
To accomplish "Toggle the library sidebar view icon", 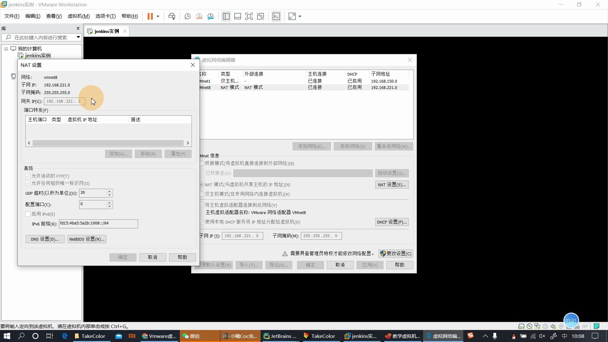I will 226,16.
